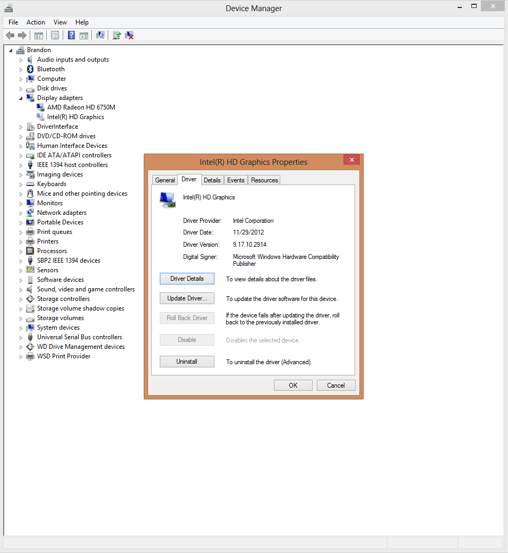The height and width of the screenshot is (553, 508).
Task: Select Intel(R) HD Graphics in the tree
Action: click(76, 117)
